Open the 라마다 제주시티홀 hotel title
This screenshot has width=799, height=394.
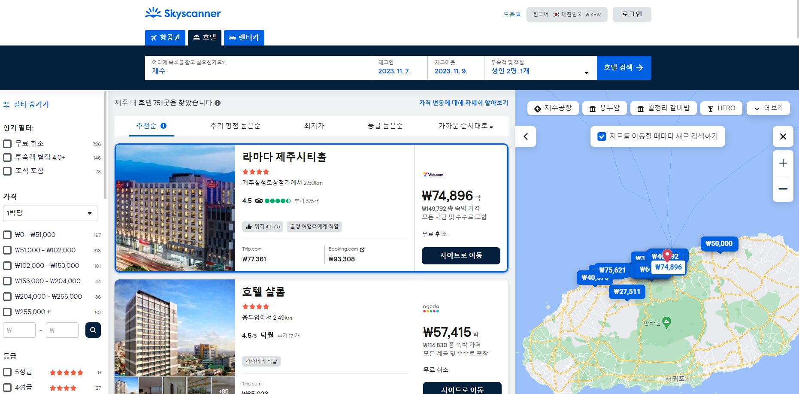284,157
